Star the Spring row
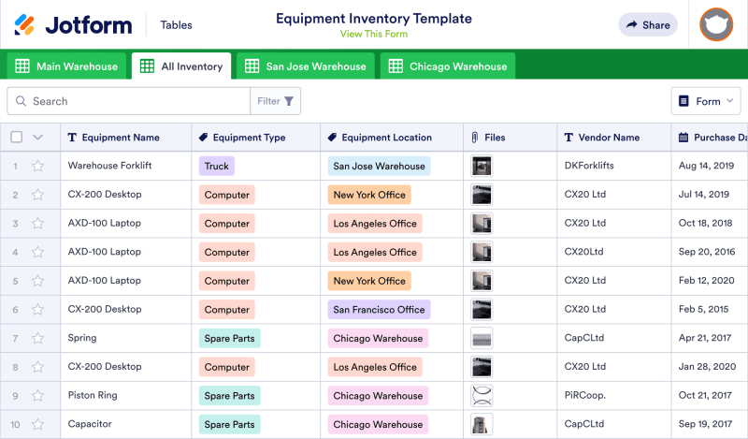748x439 pixels. [x=37, y=339]
